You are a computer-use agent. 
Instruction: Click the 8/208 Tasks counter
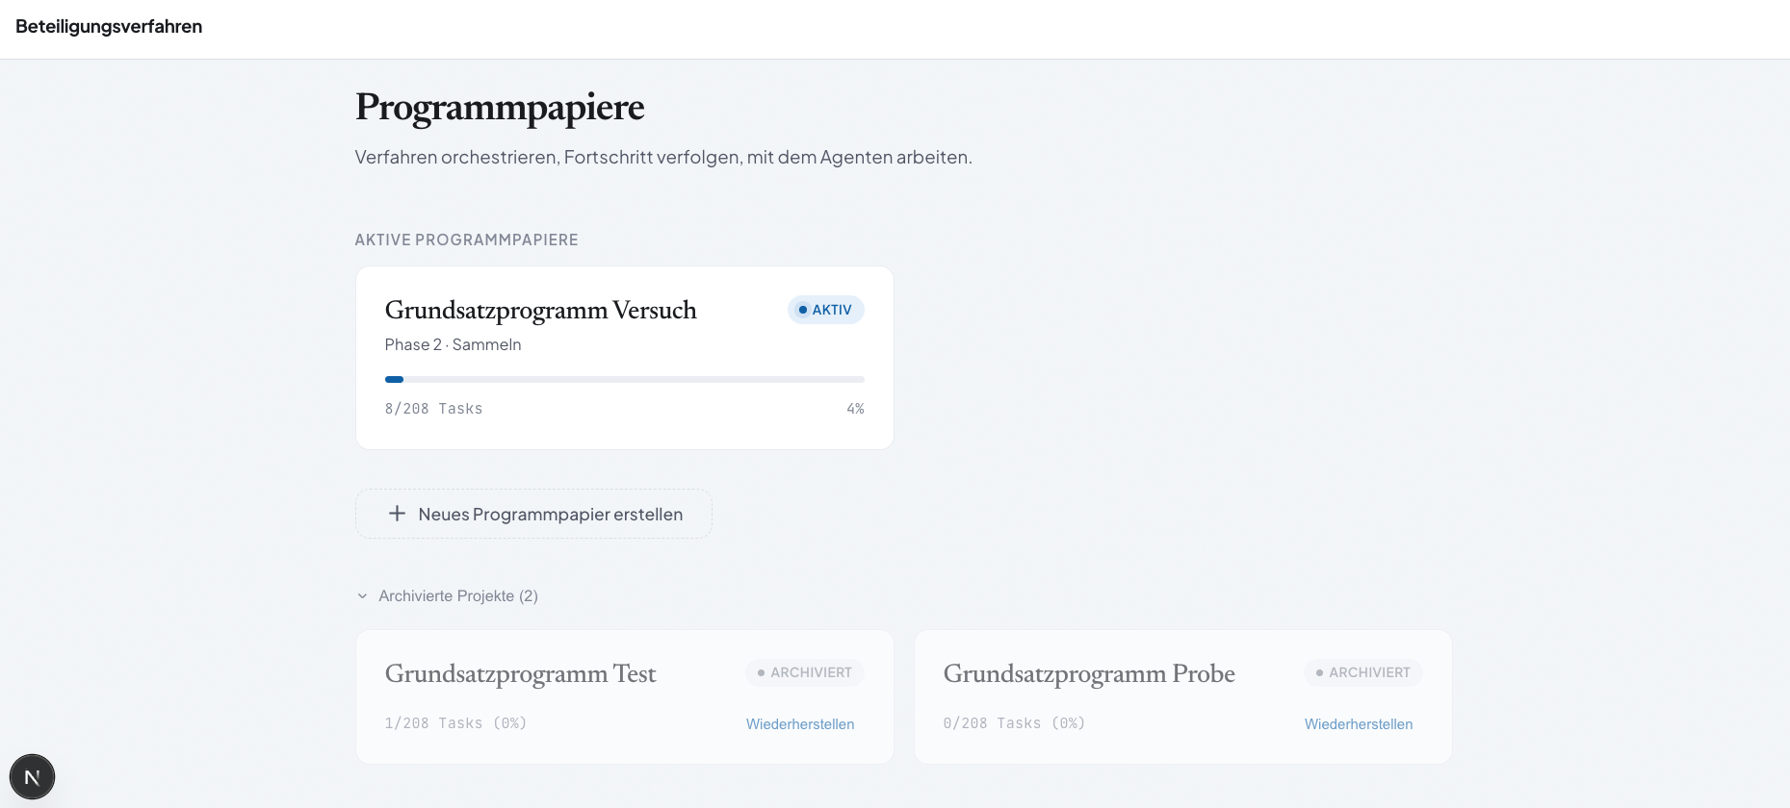coord(433,408)
